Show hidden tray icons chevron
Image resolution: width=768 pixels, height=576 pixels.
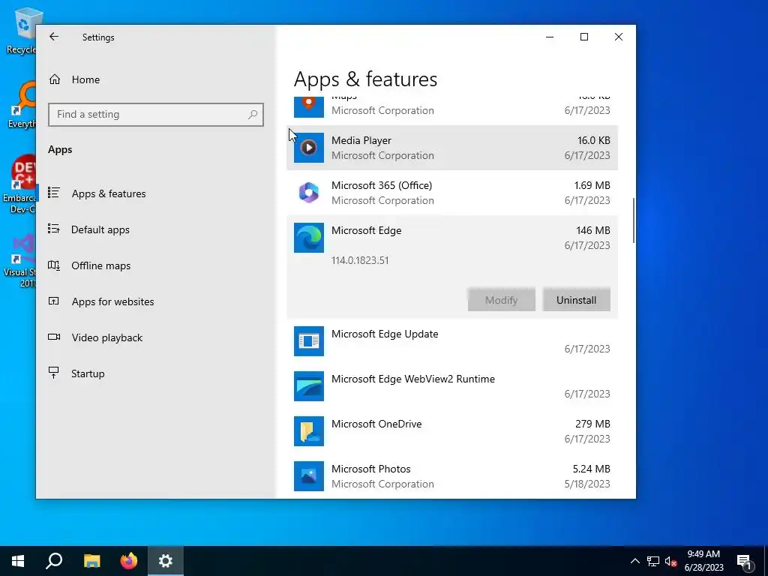click(634, 561)
